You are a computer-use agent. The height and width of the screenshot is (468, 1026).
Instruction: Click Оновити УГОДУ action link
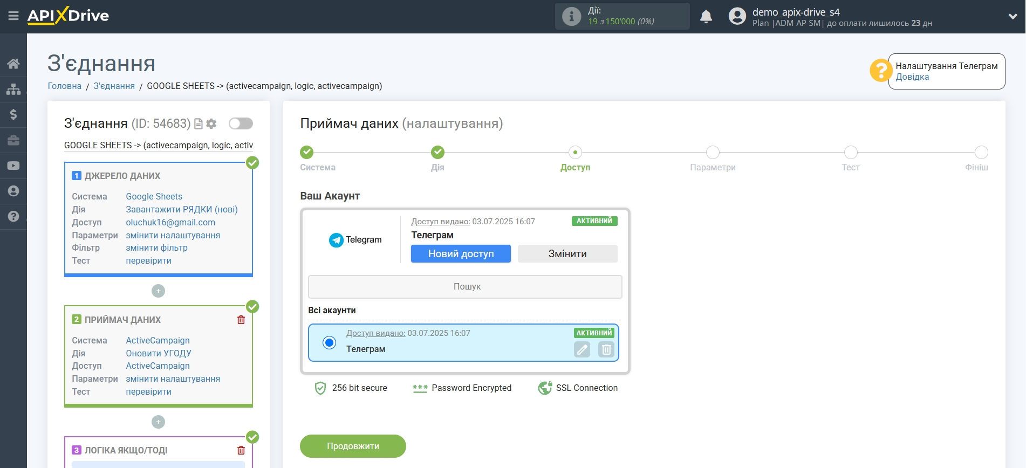tap(159, 354)
